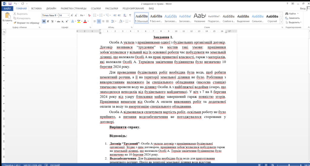Viewport: 310px width, 166px height.
Task: Open borders dropdown in Абзац group
Action: pos(130,21)
